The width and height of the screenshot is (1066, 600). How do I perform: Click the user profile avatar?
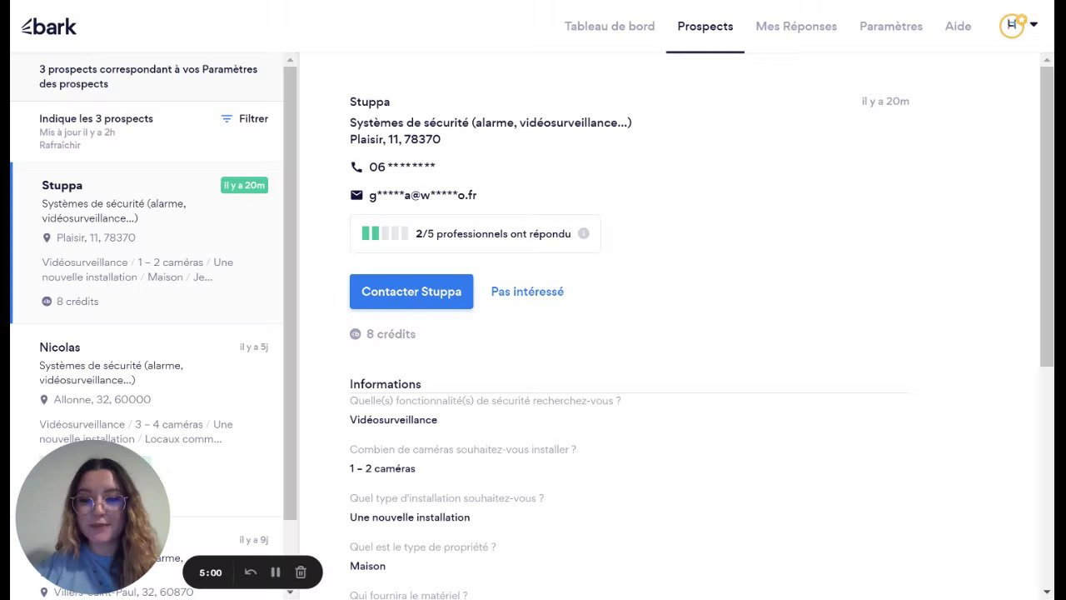point(1012,26)
